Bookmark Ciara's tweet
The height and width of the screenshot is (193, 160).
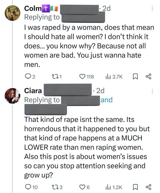coord(135,187)
